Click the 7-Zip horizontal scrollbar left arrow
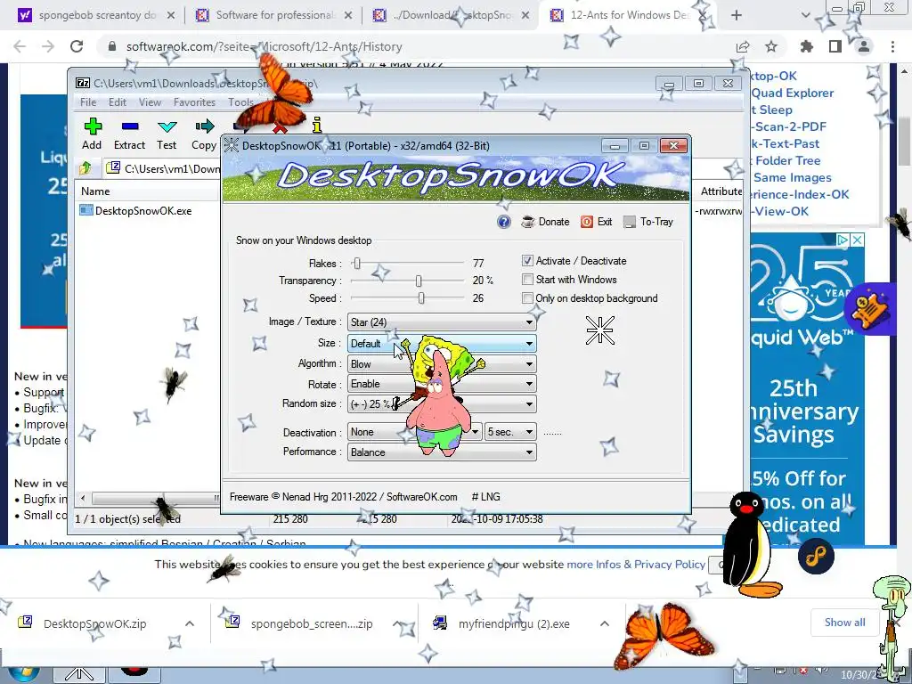912x684 pixels. tap(83, 498)
